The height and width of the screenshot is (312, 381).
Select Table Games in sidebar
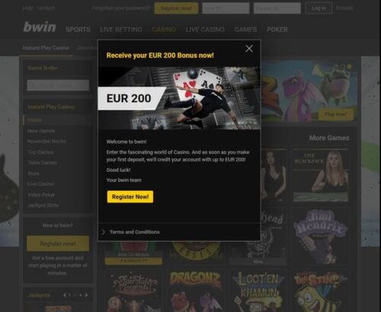(43, 163)
